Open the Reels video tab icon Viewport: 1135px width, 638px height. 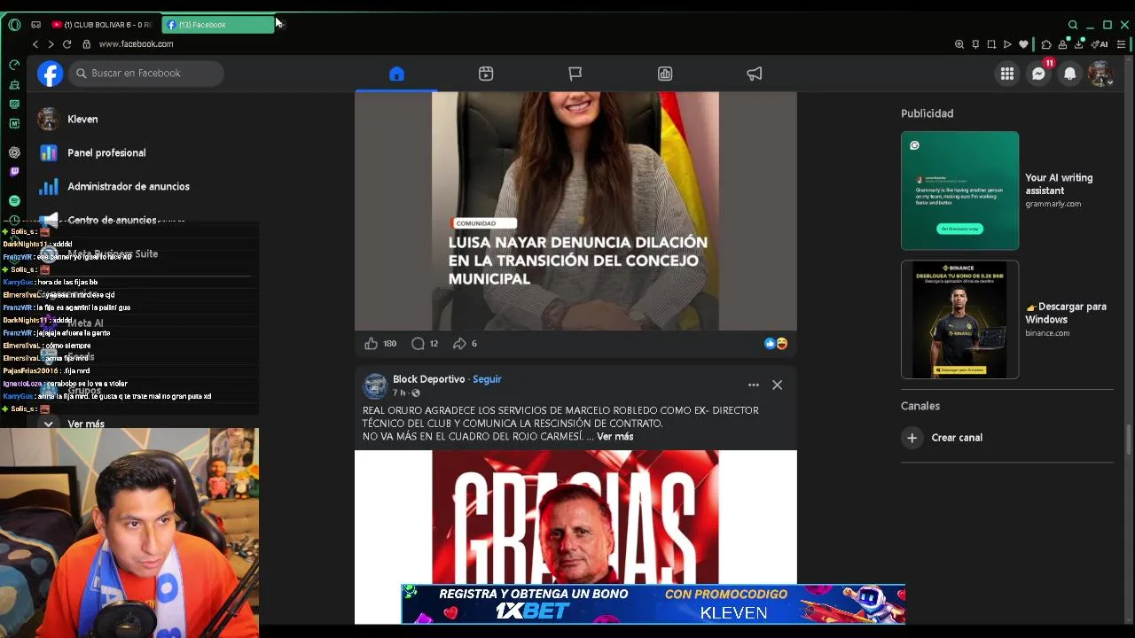tap(486, 74)
